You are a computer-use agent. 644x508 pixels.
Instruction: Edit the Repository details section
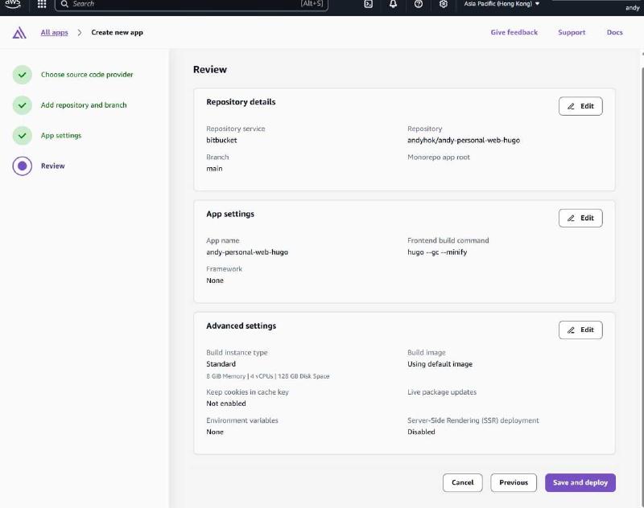tap(580, 106)
